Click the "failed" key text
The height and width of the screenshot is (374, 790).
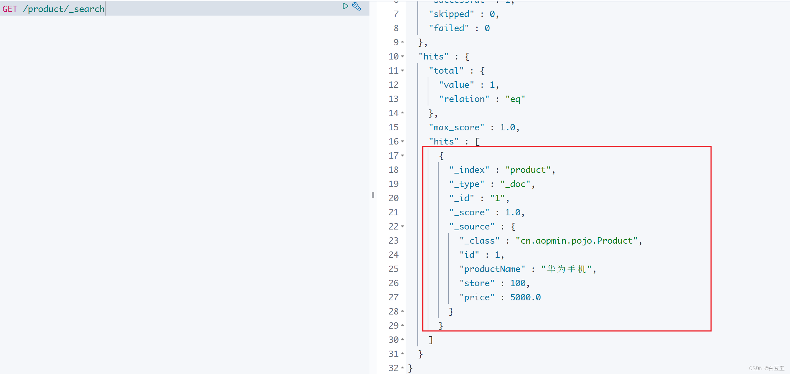pos(449,28)
